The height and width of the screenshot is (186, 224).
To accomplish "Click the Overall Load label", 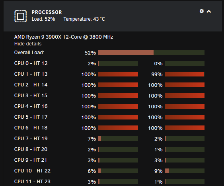I will tap(29, 53).
